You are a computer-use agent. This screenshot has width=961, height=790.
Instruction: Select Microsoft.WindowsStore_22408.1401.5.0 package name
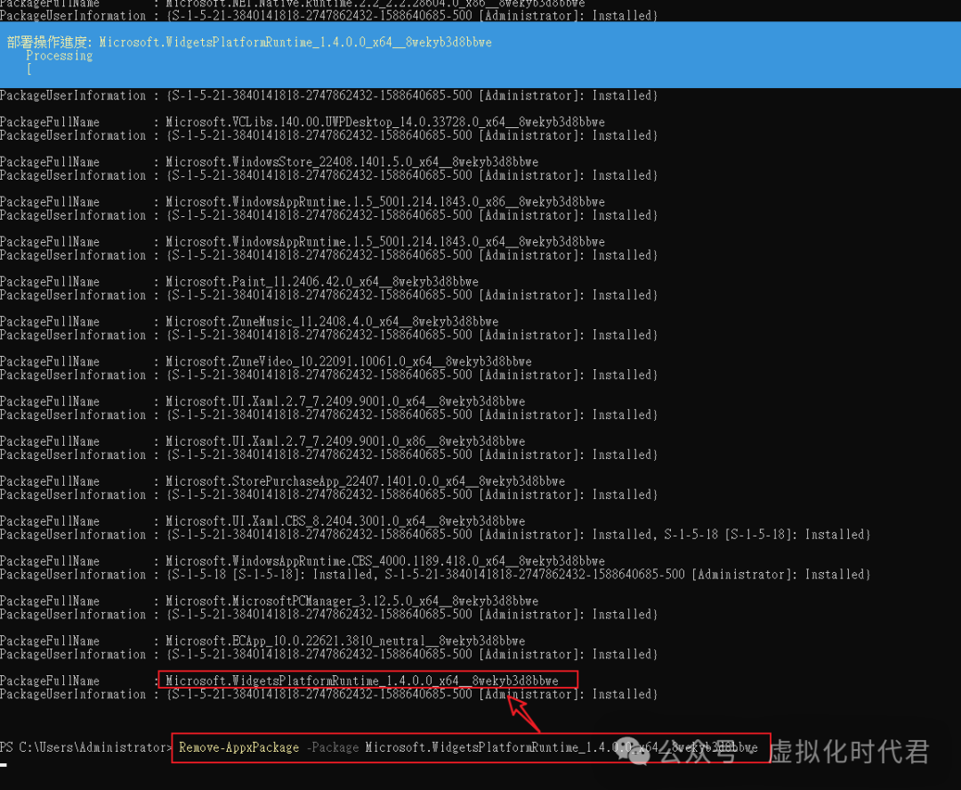coord(352,162)
